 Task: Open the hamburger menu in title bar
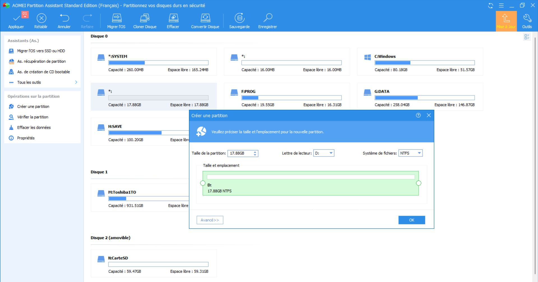point(501,6)
